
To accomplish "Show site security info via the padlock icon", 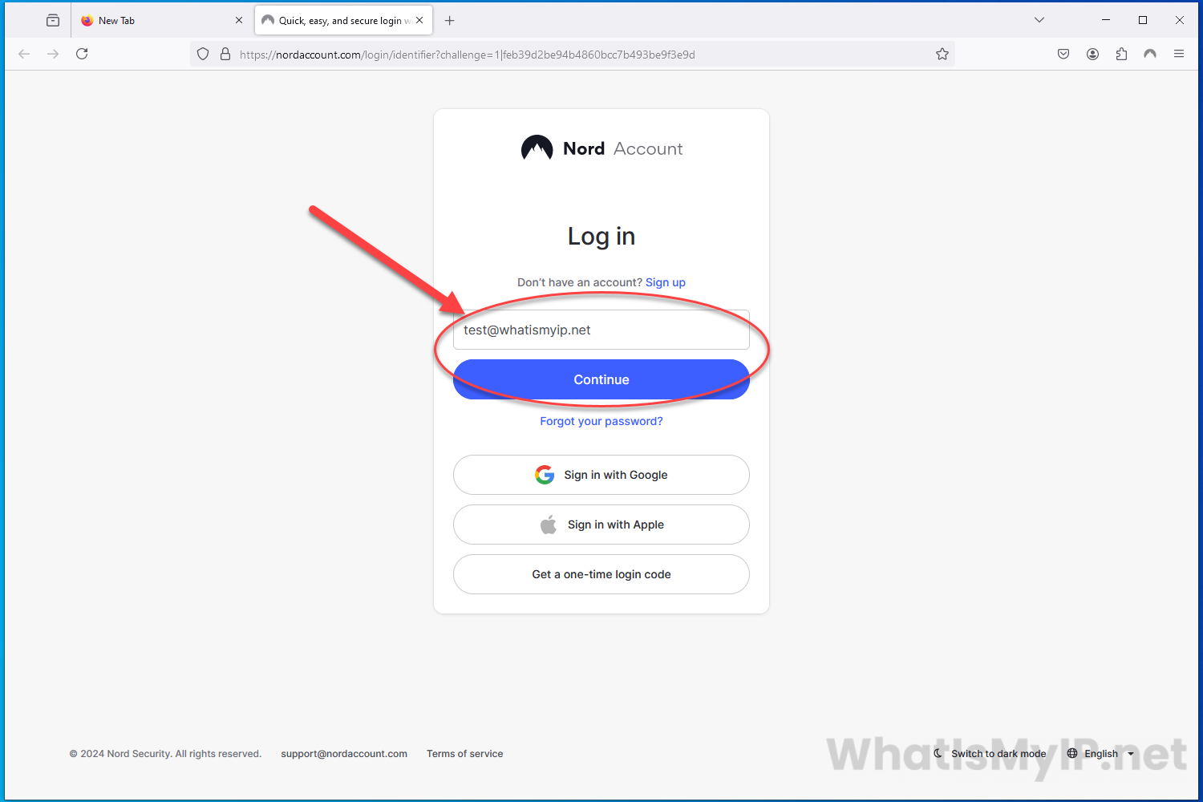I will tap(225, 55).
